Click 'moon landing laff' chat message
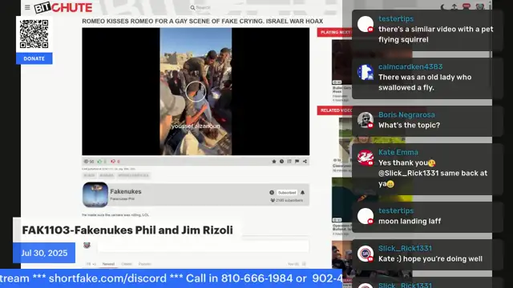513x288 pixels. 410,222
